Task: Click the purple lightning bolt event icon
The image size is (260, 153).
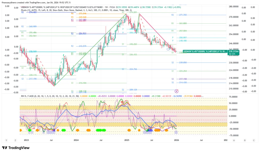Action: pyautogui.click(x=176, y=91)
